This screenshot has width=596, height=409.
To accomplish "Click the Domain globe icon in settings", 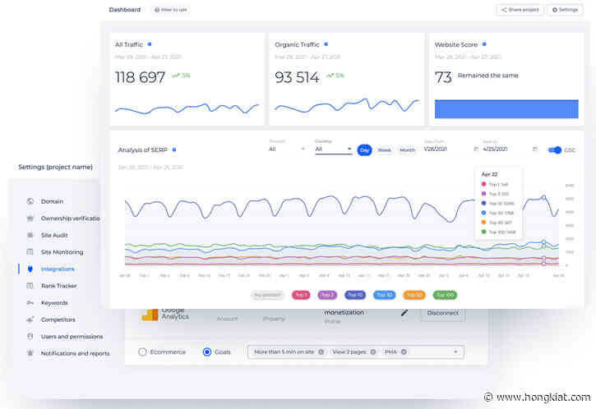I will coord(30,201).
